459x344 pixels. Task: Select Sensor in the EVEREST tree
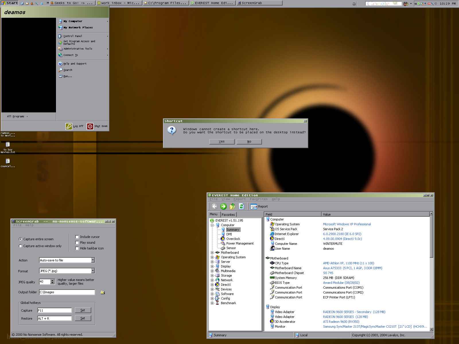coord(231,248)
